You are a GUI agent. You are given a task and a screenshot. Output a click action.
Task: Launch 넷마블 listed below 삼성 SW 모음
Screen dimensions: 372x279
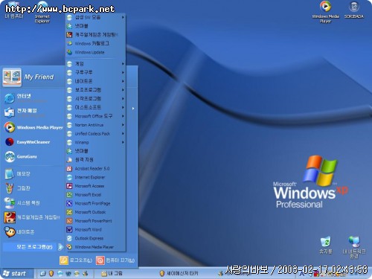click(x=95, y=26)
